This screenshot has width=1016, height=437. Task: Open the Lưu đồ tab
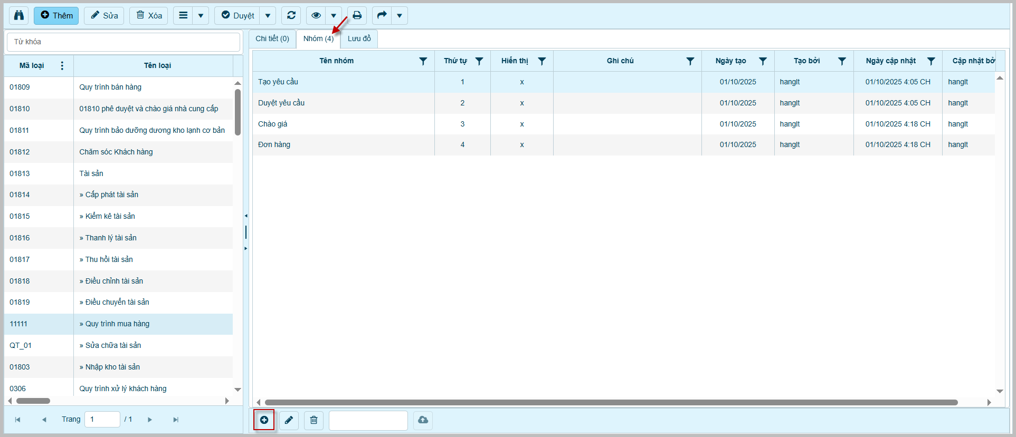359,38
